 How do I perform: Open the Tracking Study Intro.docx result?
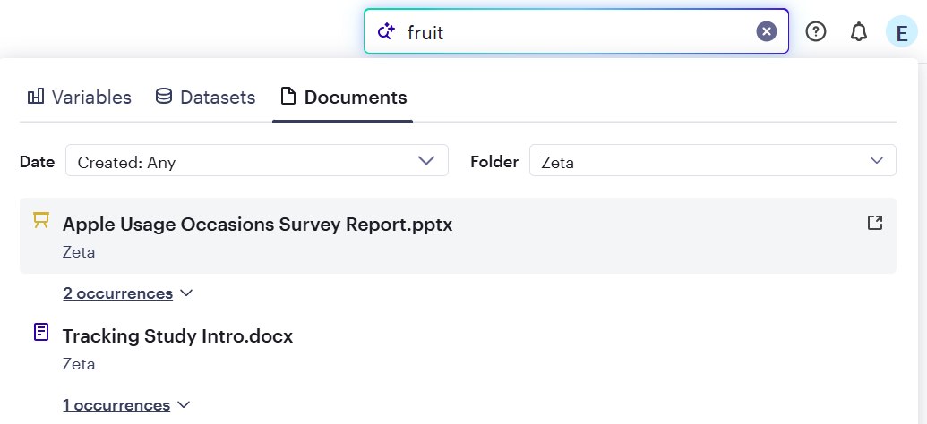pos(177,336)
